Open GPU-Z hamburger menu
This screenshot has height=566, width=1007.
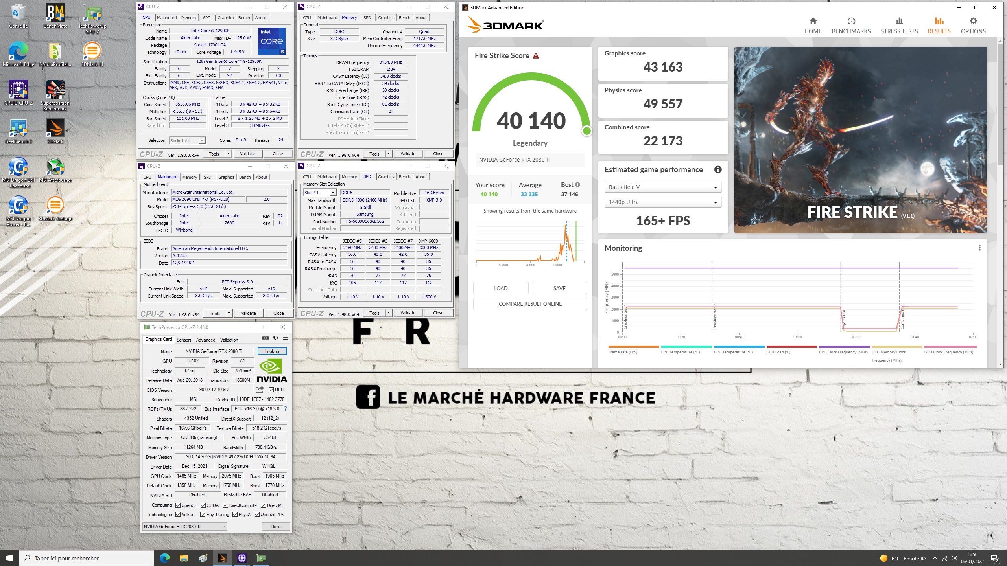pyautogui.click(x=286, y=338)
